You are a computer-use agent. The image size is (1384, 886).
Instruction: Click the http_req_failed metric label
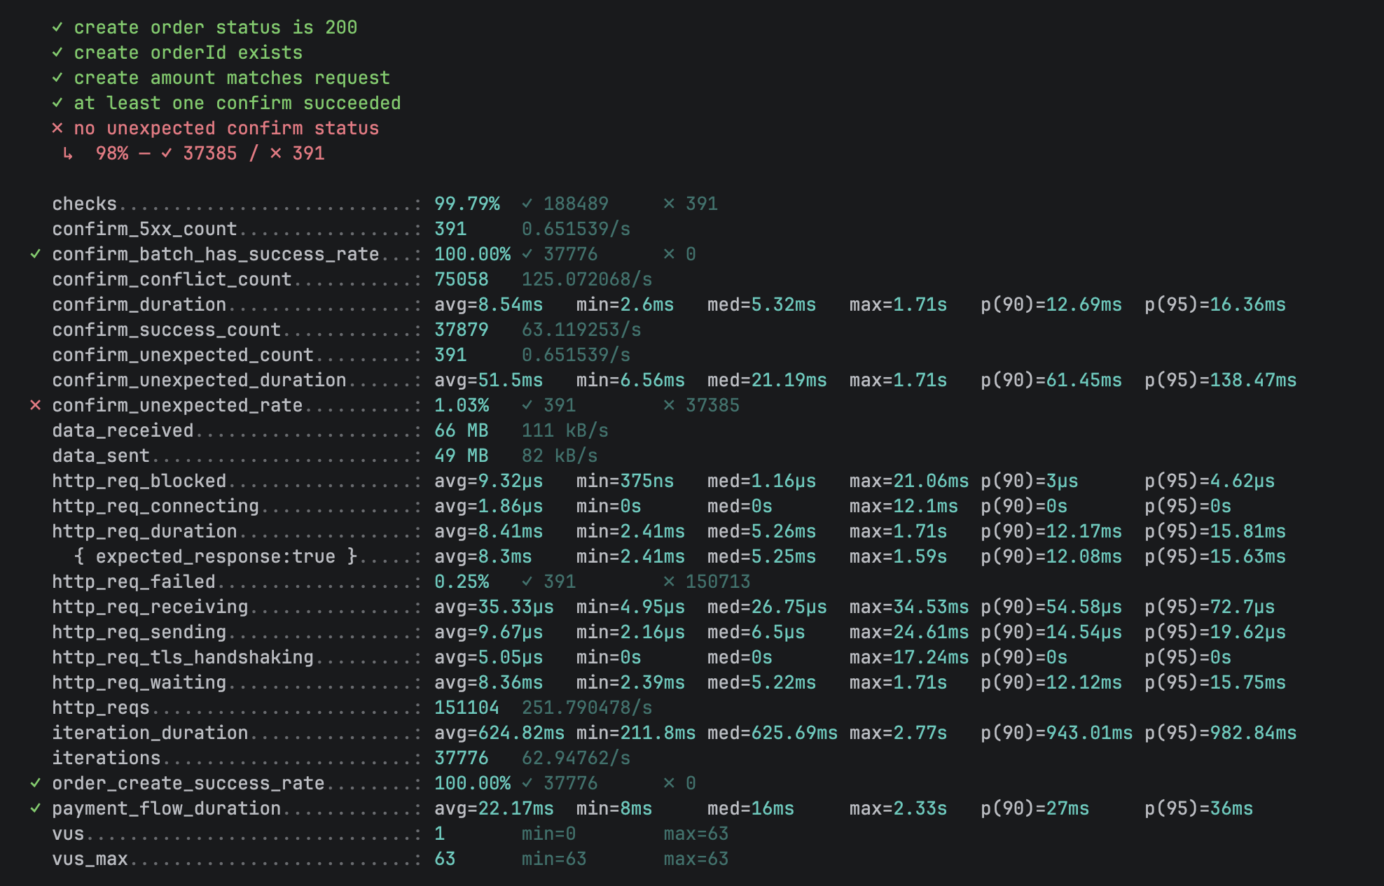pos(133,582)
